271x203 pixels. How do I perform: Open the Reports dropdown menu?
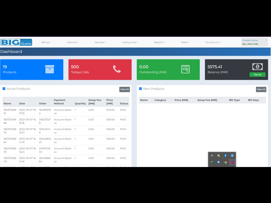pyautogui.click(x=159, y=42)
